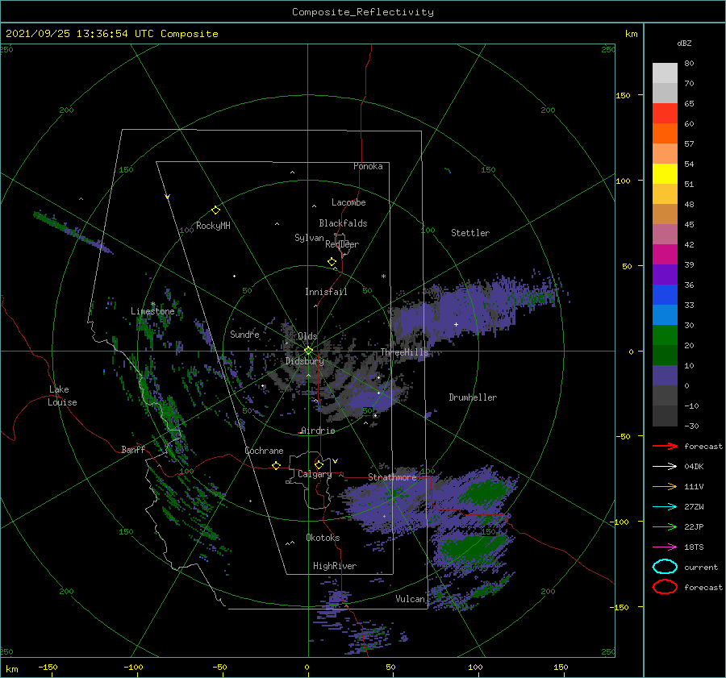Pick the bright green swatch below 30 dBZ

tap(665, 335)
